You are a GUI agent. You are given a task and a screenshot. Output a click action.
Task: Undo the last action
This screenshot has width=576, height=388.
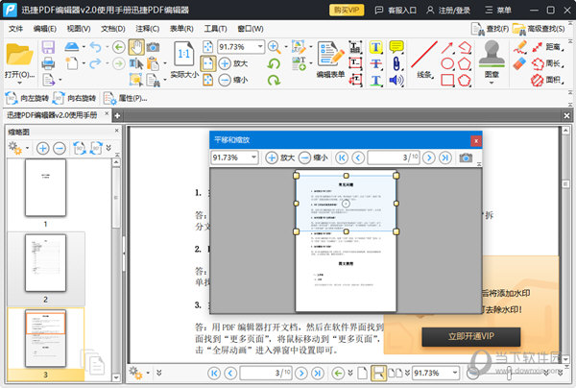coord(95,47)
